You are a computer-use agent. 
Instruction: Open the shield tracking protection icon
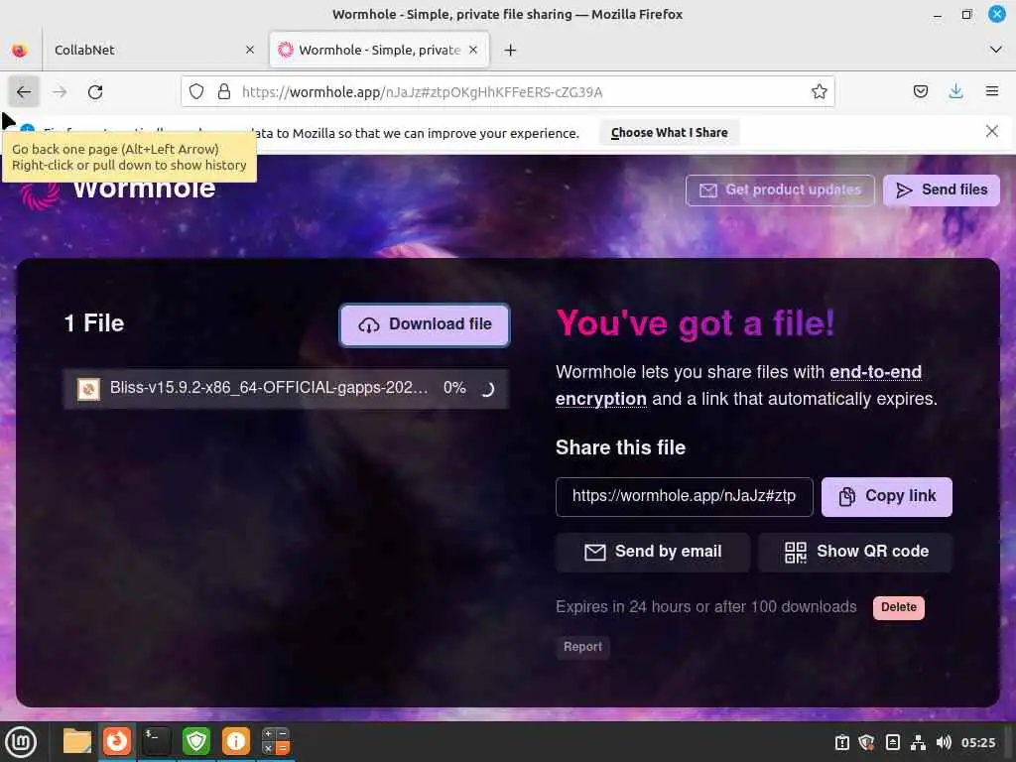pos(196,92)
